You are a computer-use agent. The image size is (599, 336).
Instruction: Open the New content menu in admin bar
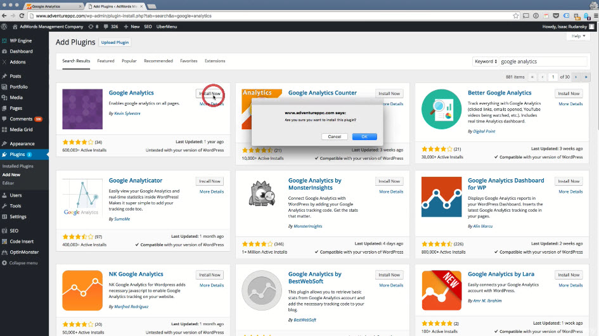(132, 27)
